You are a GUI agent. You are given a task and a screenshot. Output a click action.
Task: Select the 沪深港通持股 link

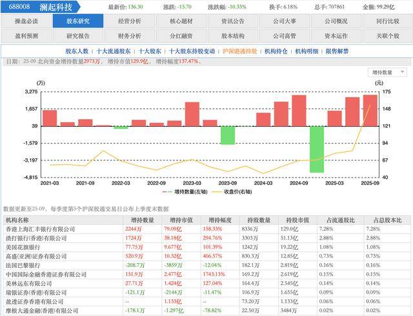click(239, 51)
